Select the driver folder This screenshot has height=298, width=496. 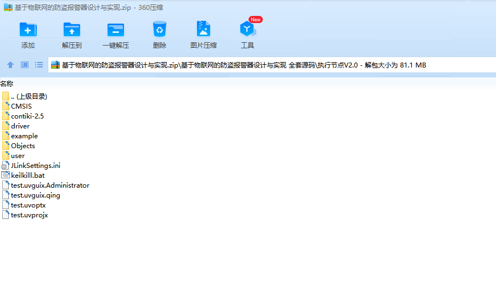coord(16,126)
